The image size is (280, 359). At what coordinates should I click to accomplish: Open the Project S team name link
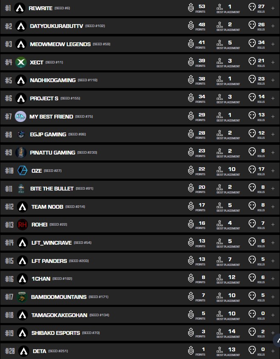pyautogui.click(x=44, y=98)
